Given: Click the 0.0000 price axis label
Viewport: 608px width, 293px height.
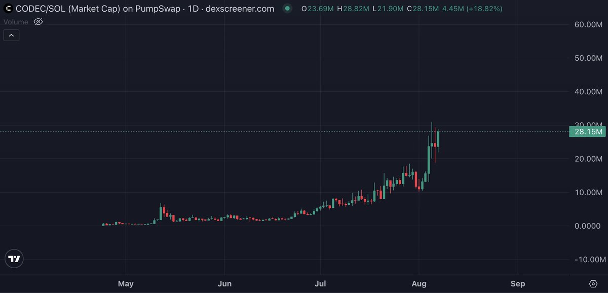Looking at the screenshot, I should 588,226.
